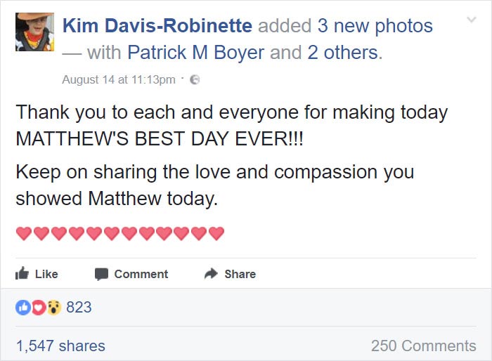Click the yellow Wow reaction icon
The image size is (492, 361).
[53, 308]
